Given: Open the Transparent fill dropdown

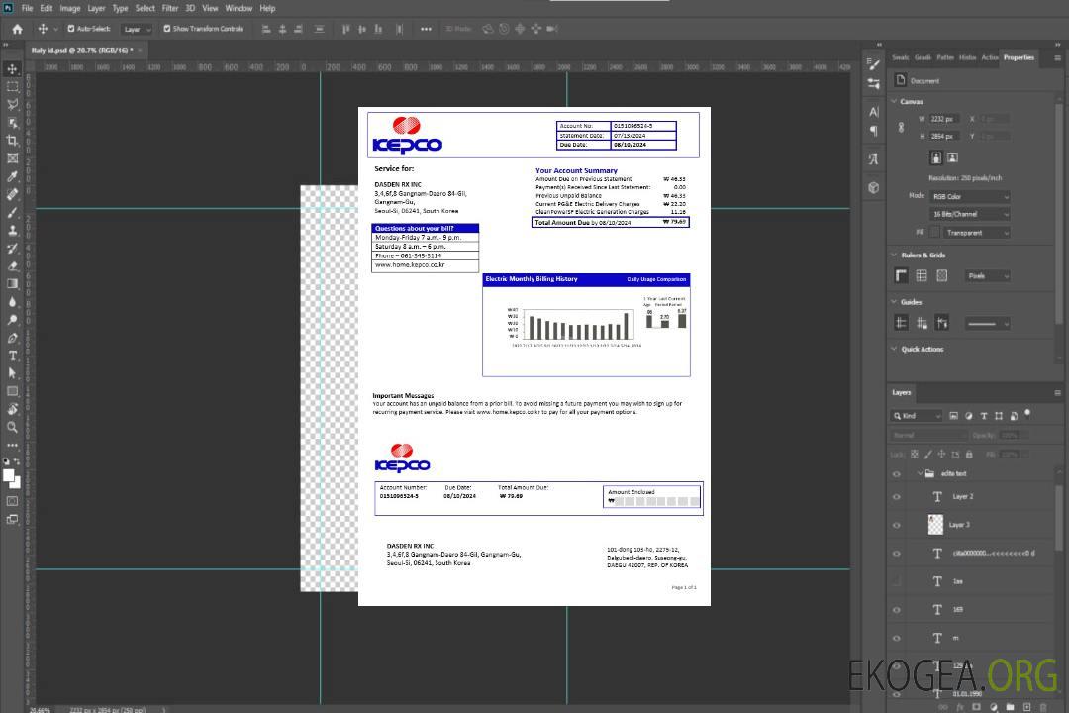Looking at the screenshot, I should 976,233.
